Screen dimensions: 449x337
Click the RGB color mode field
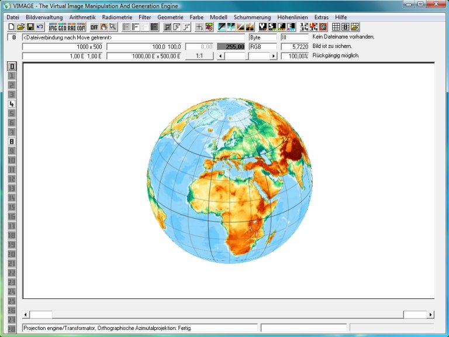(263, 46)
